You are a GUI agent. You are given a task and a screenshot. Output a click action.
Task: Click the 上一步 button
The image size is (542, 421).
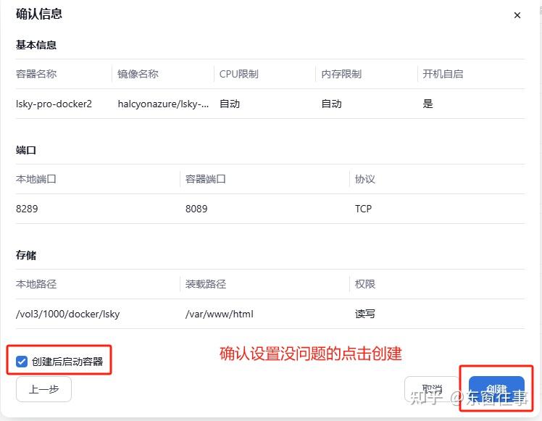[43, 389]
